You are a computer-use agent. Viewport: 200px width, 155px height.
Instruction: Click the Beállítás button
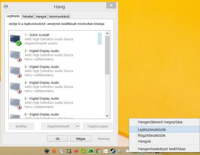pos(21,126)
